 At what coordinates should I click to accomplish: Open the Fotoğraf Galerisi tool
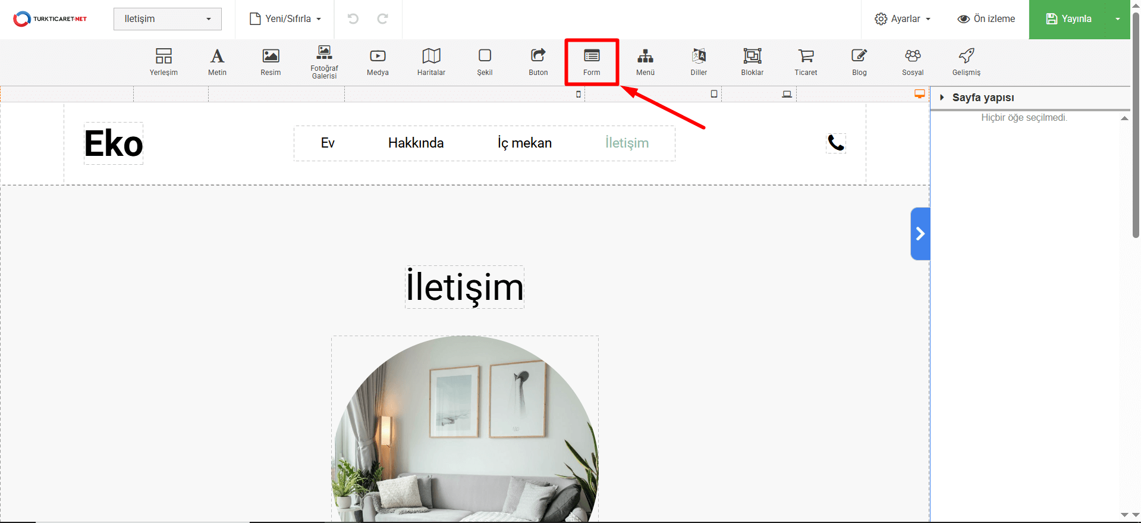324,62
